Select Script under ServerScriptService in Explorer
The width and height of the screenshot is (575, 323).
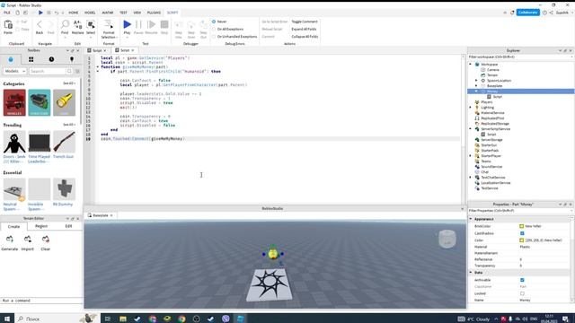(x=491, y=135)
